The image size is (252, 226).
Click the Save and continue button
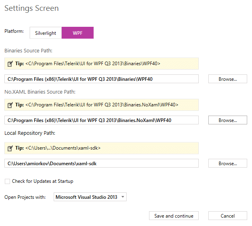point(174,216)
